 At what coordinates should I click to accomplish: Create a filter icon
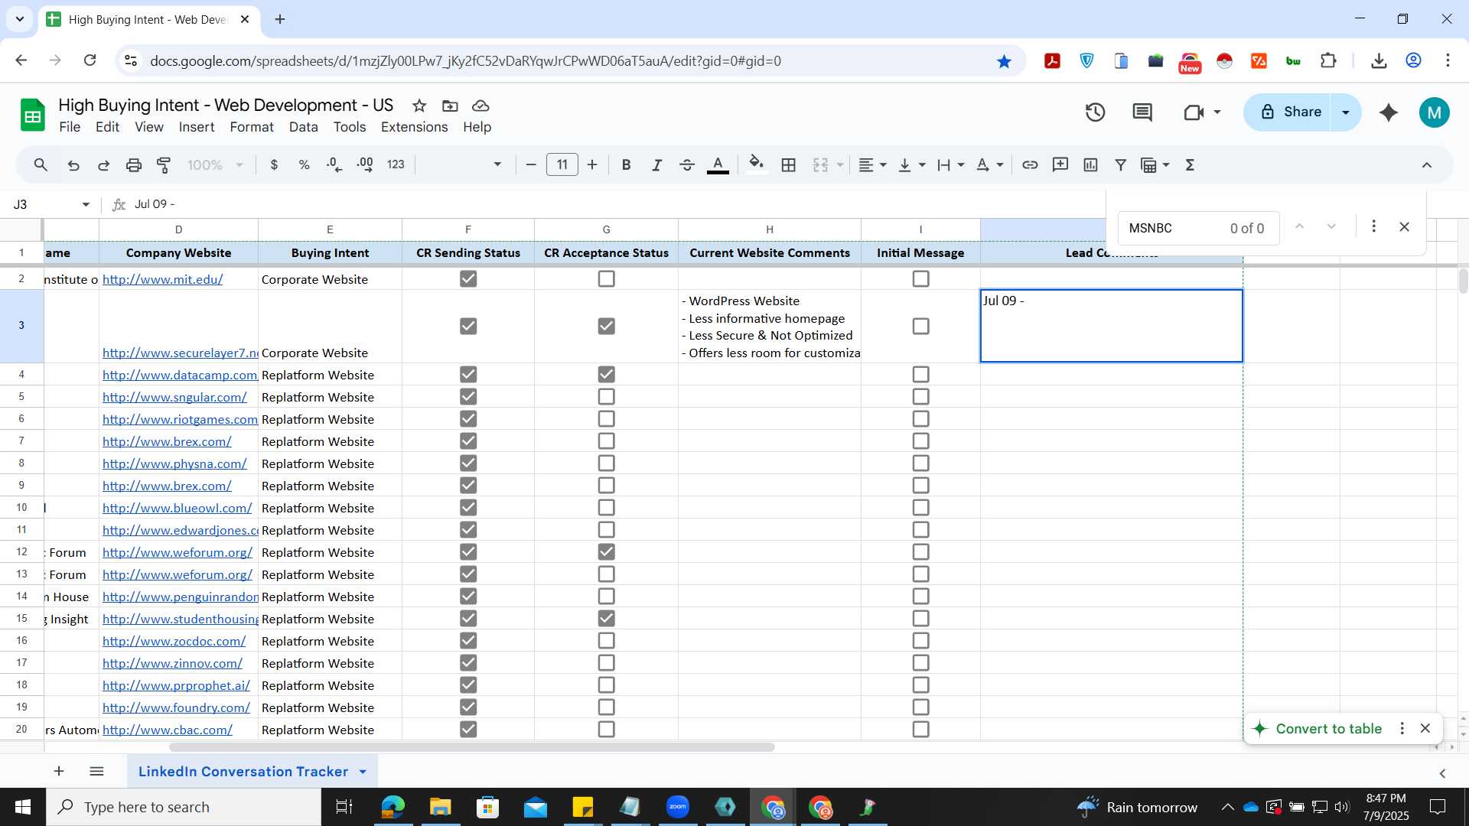pyautogui.click(x=1121, y=165)
